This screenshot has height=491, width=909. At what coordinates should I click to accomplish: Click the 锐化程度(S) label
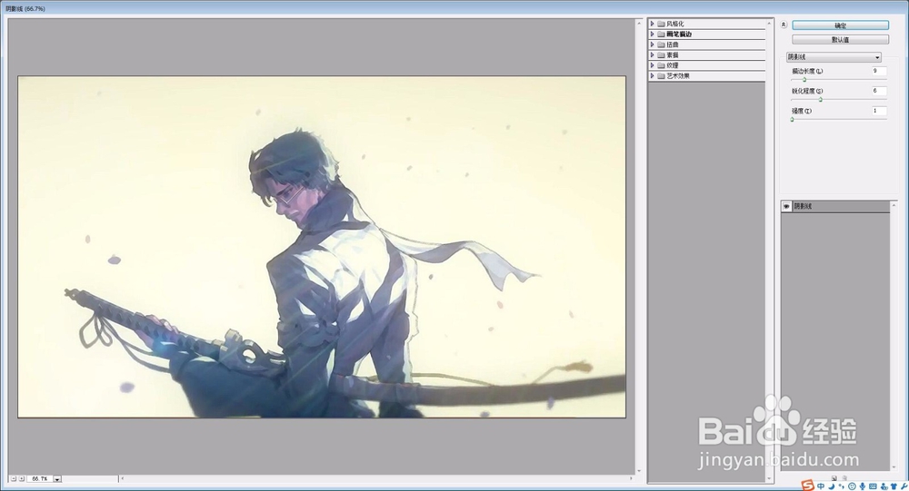pos(807,91)
